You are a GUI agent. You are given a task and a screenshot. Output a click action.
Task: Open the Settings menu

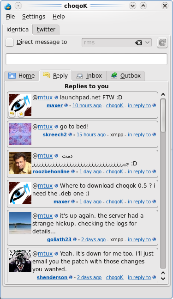point(34,17)
